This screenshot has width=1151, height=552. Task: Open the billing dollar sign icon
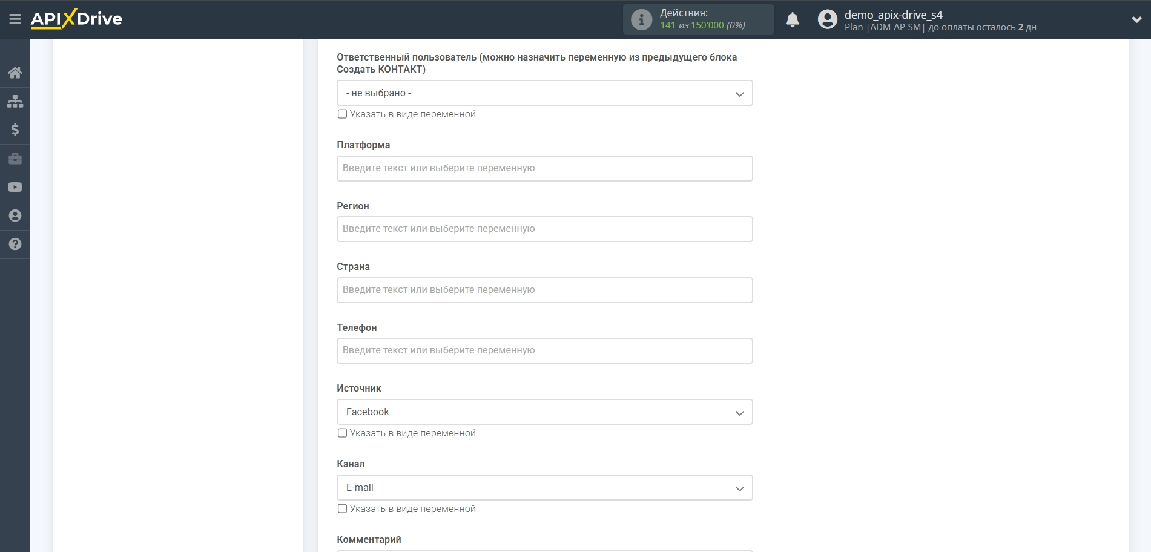[15, 130]
